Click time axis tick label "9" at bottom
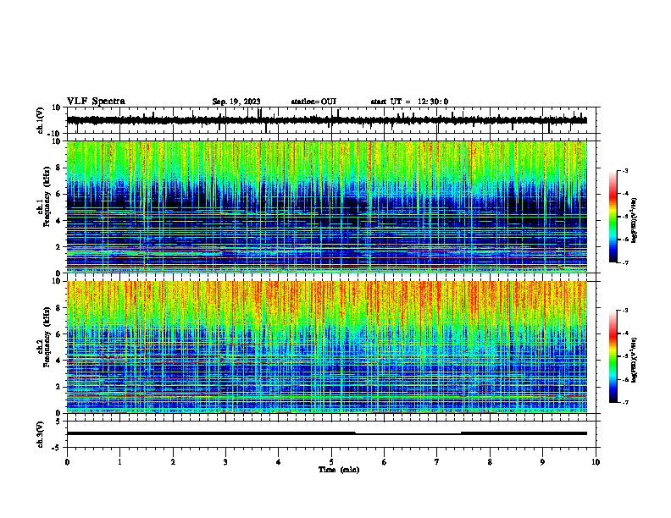 (542, 462)
